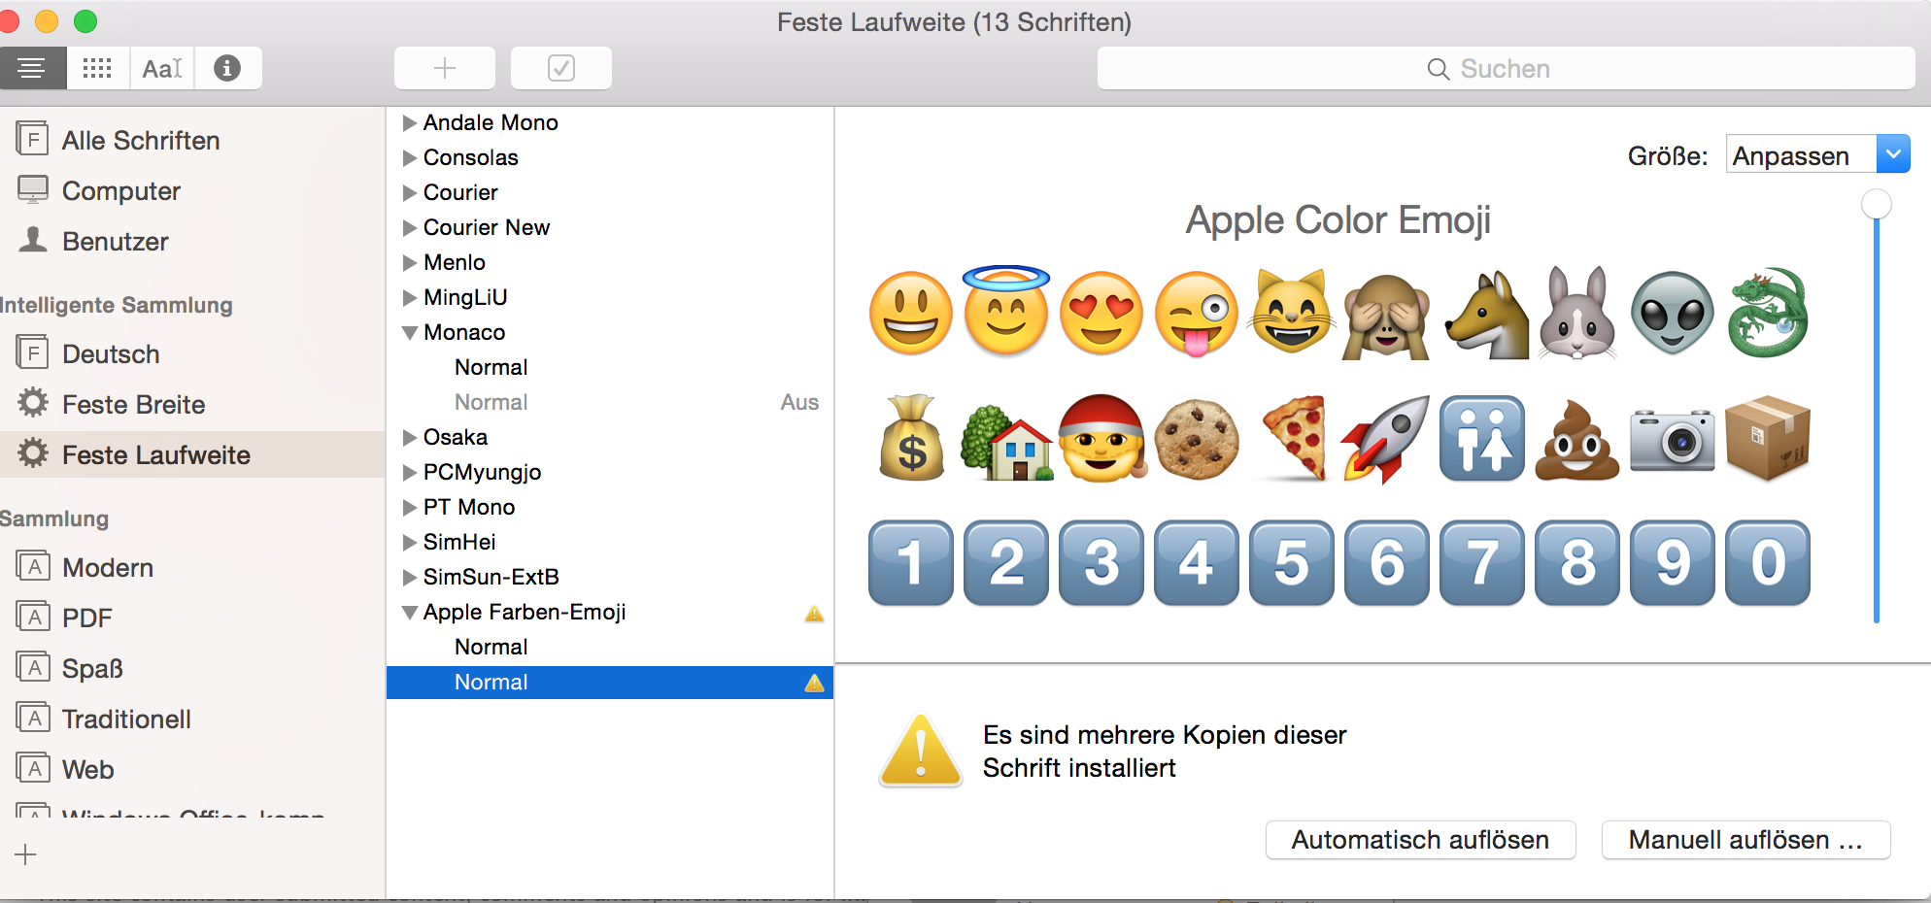This screenshot has width=1931, height=903.
Task: Select Alle Schriften in the sidebar
Action: point(192,140)
